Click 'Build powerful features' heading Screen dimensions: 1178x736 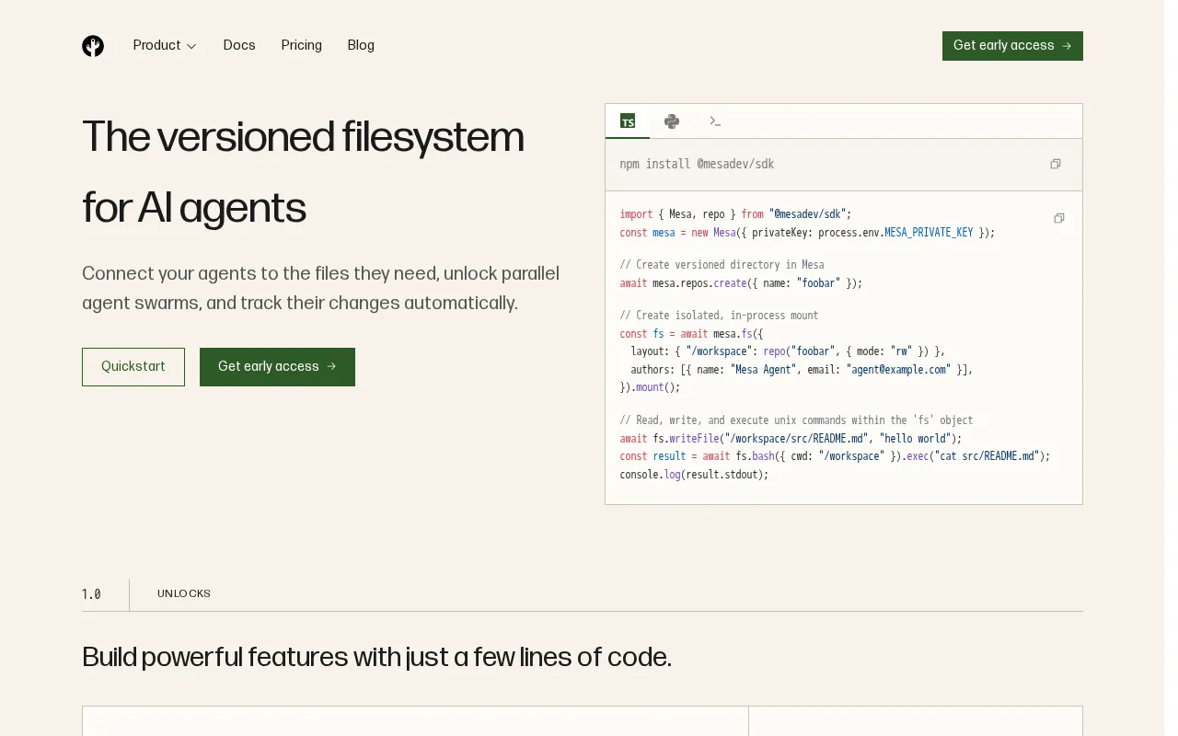[376, 657]
